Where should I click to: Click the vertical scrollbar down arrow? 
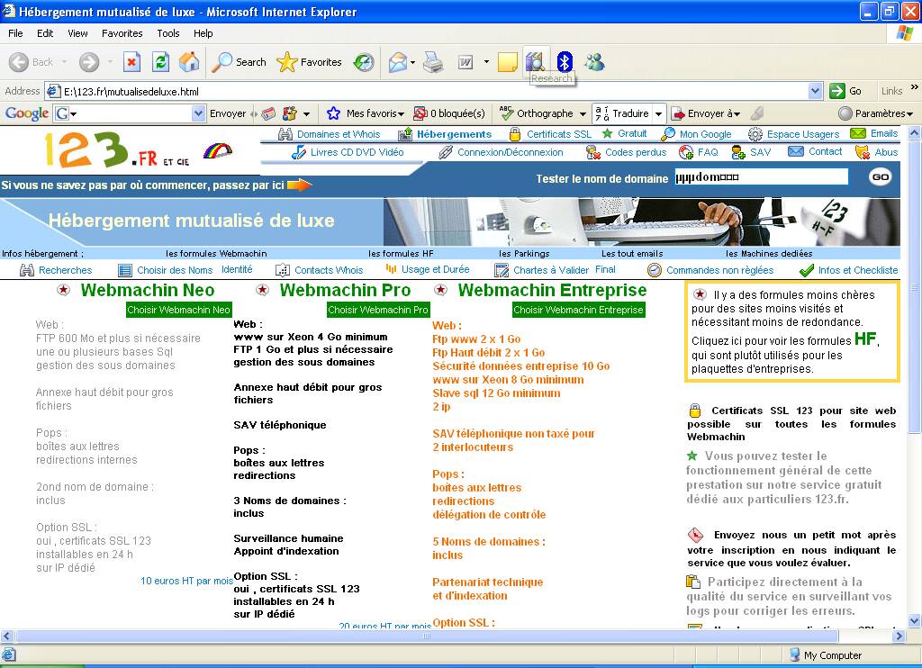[x=914, y=619]
